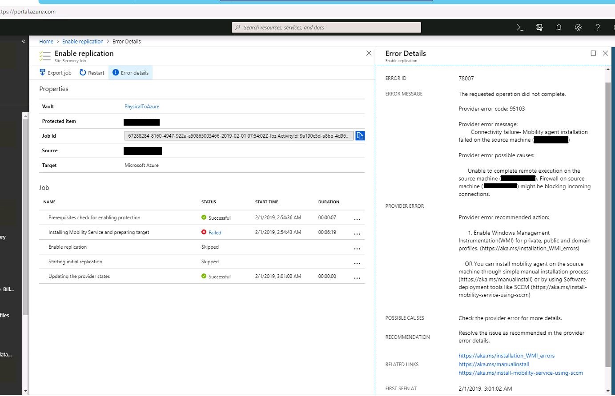Viewport: 615px width, 396px height.
Task: Open the PhysicalToAzure vault link
Action: (142, 107)
